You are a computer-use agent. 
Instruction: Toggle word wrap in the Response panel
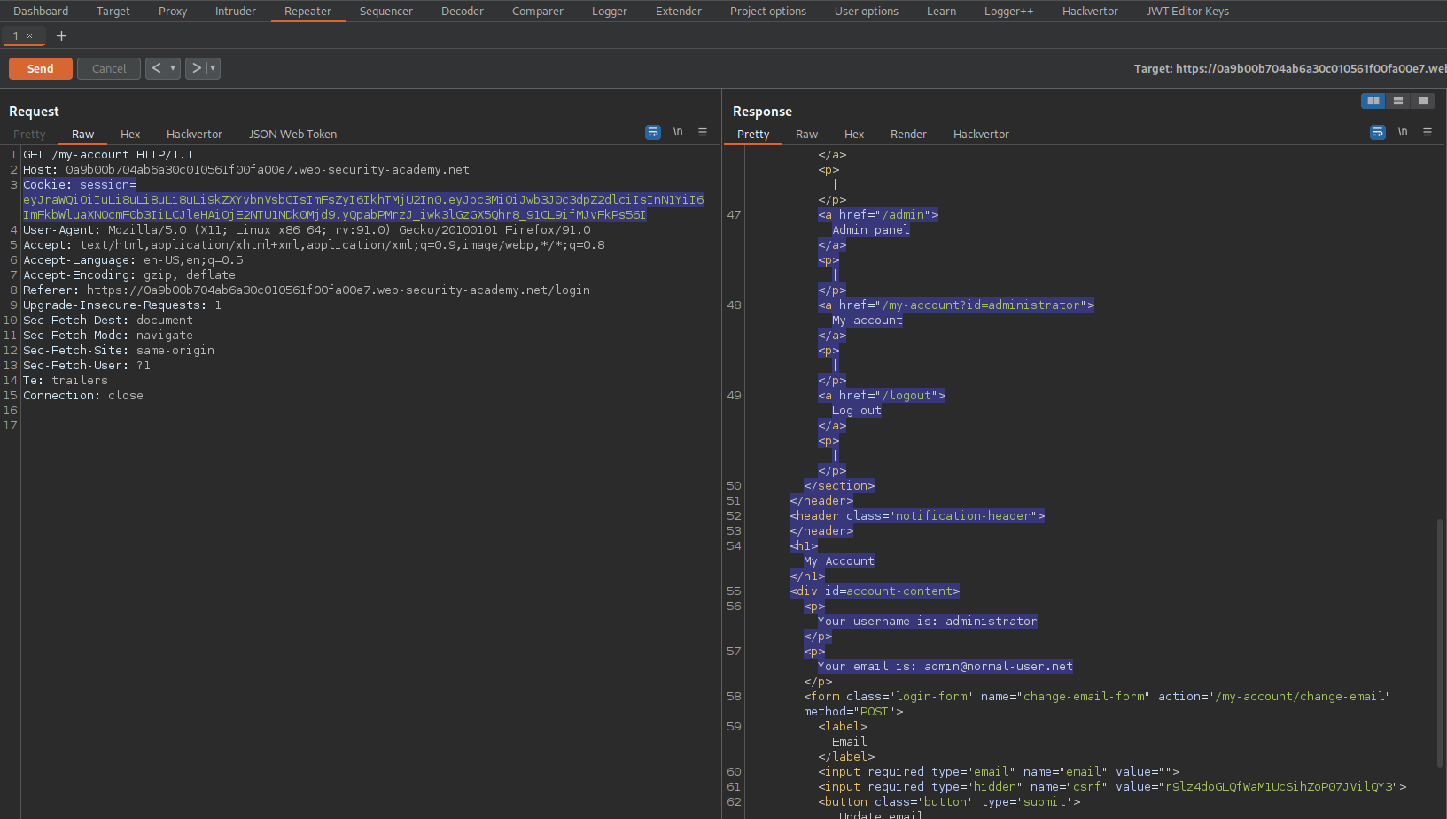[x=1378, y=132]
